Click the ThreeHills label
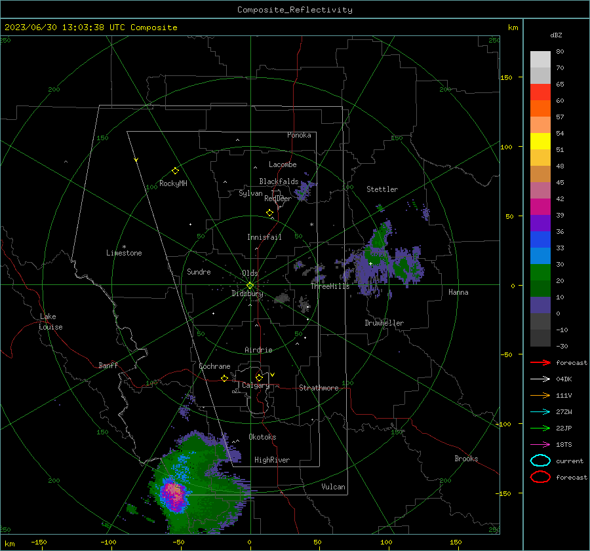590x551 pixels. [x=330, y=286]
